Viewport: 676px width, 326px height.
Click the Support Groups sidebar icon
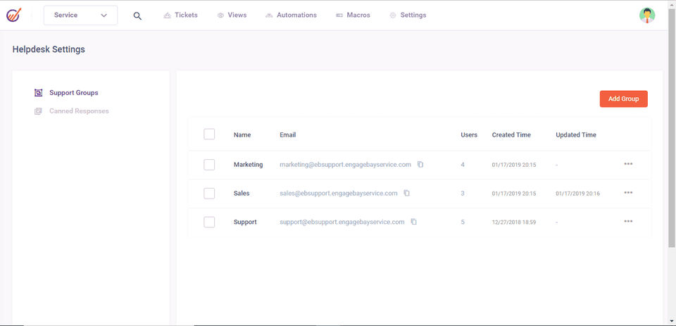[x=38, y=93]
